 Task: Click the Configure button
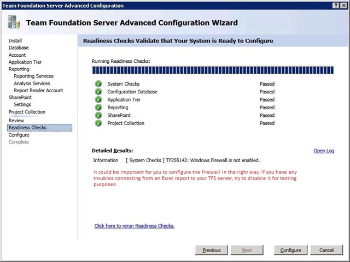(x=290, y=250)
